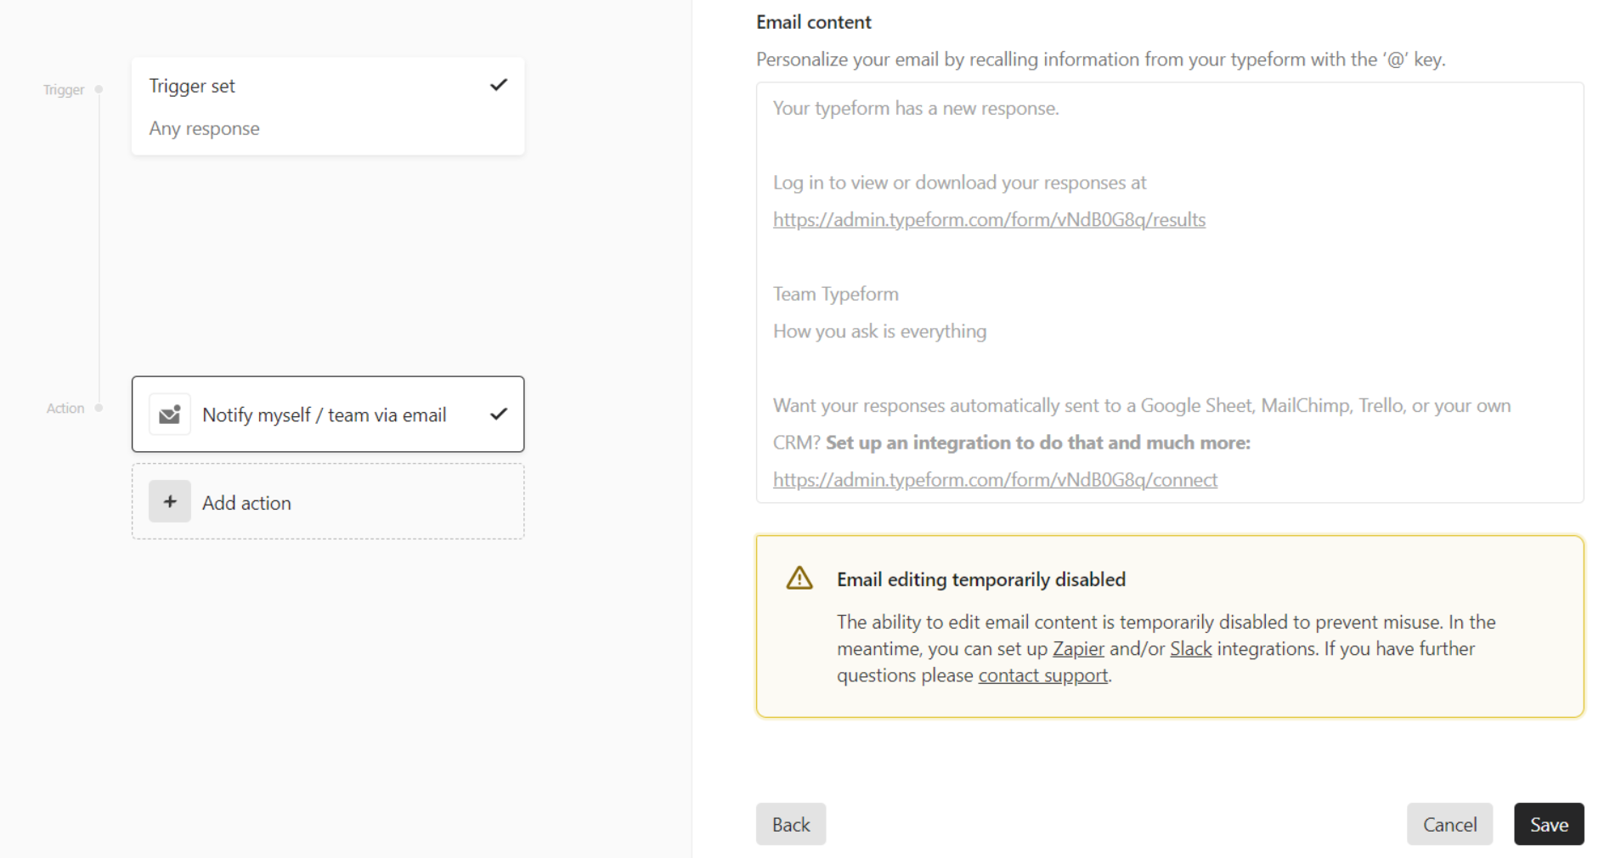Click the Trigger set checkmark icon

(499, 85)
